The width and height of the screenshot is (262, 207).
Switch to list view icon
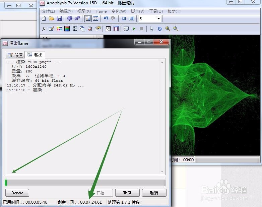[x=88, y=18]
